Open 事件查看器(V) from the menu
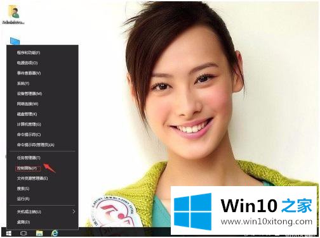Viewport: 320px width, 238px height. 43,73
